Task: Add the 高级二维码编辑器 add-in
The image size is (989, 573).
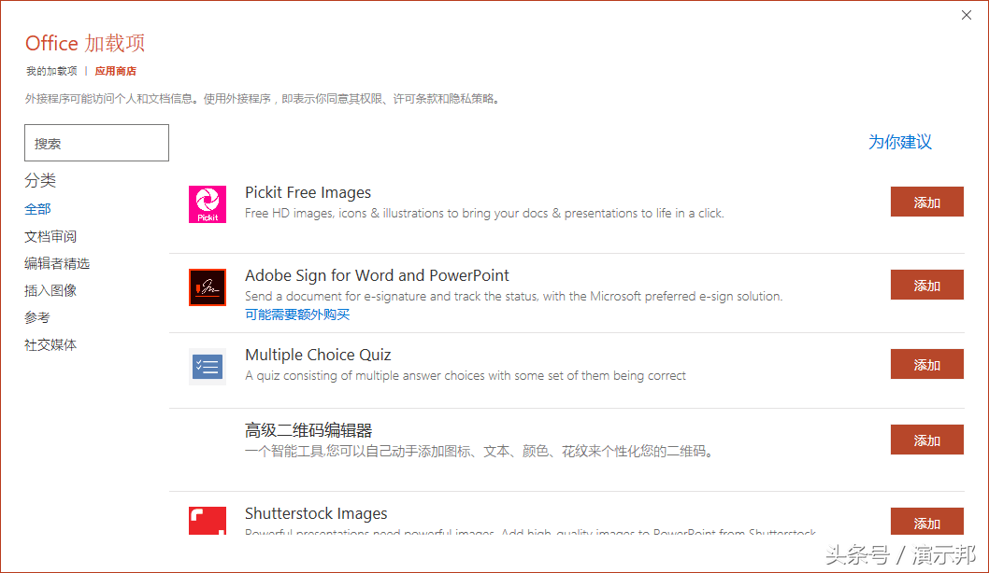Action: (x=926, y=440)
